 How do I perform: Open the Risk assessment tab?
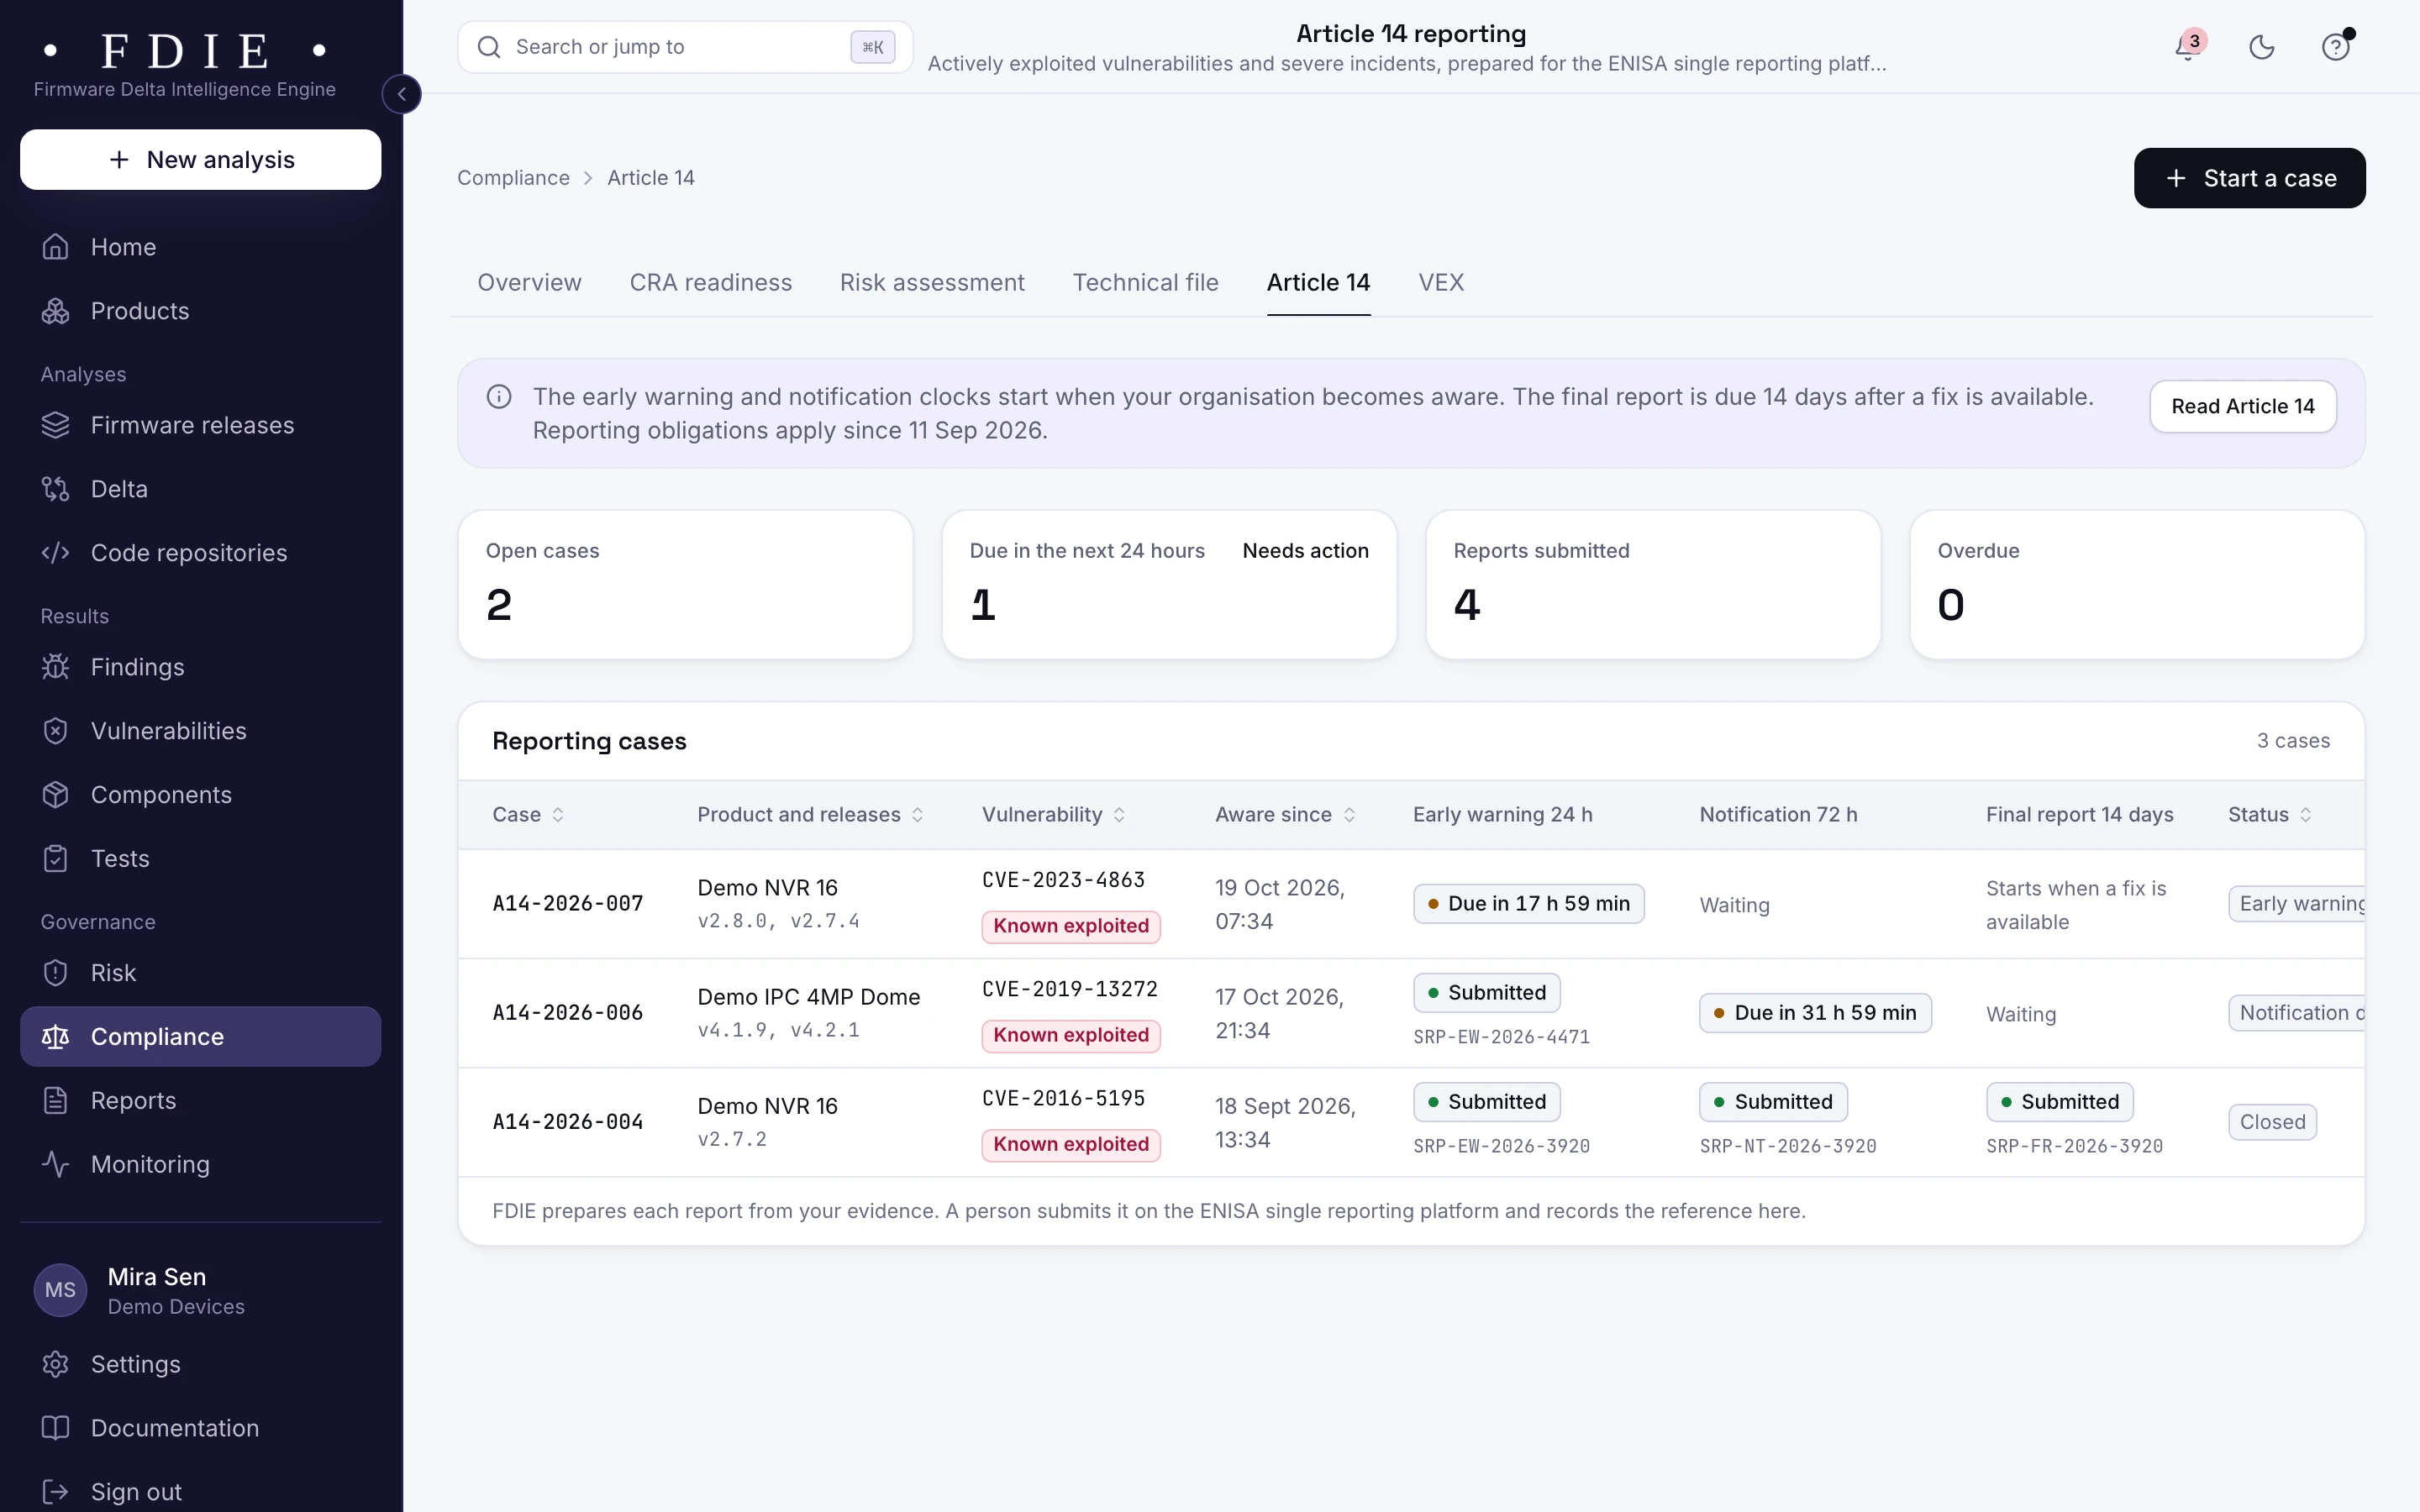(932, 283)
